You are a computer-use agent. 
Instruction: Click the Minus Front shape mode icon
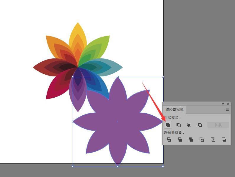pos(179,125)
